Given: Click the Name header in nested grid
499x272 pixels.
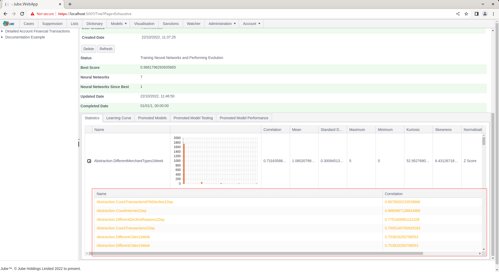Looking at the screenshot, I should click(x=238, y=194).
